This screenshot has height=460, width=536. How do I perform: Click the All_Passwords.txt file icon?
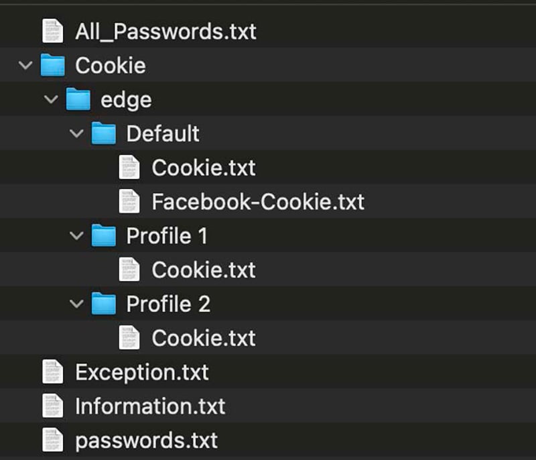[52, 31]
